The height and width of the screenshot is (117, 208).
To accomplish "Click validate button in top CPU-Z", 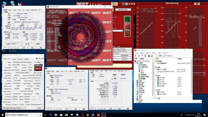I will pyautogui.click(x=32, y=48).
